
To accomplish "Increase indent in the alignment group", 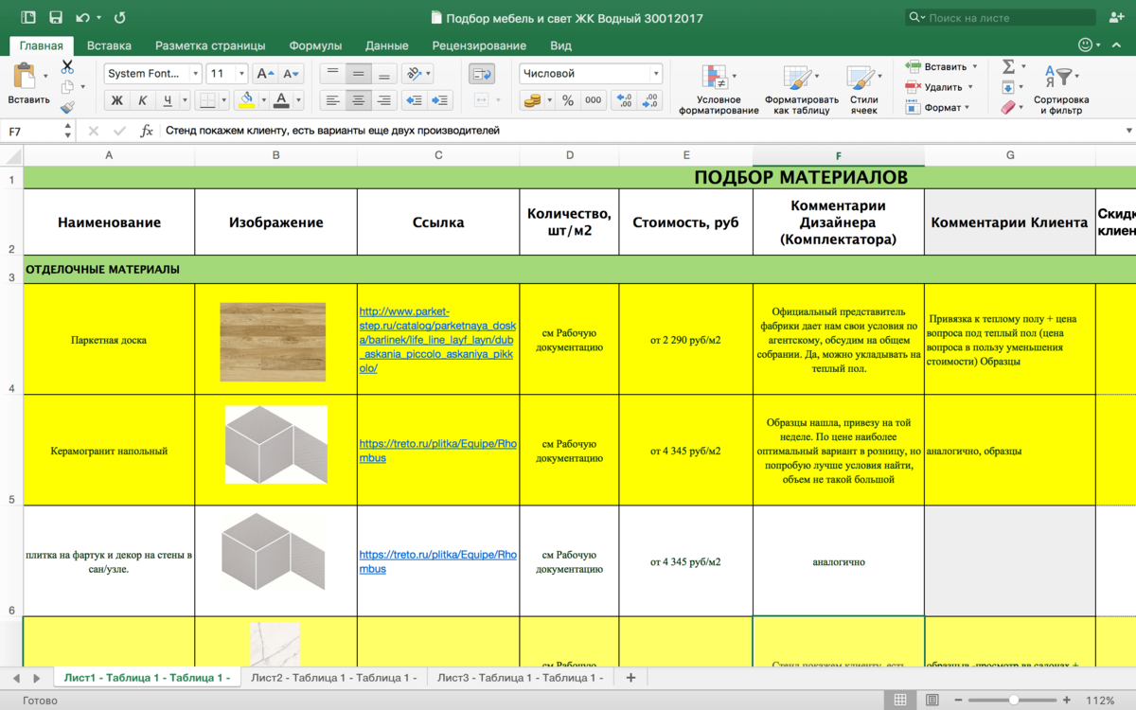I will [x=440, y=100].
